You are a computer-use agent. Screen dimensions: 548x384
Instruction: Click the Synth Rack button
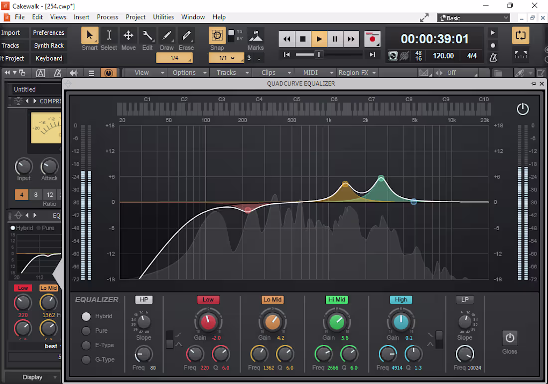pyautogui.click(x=49, y=45)
